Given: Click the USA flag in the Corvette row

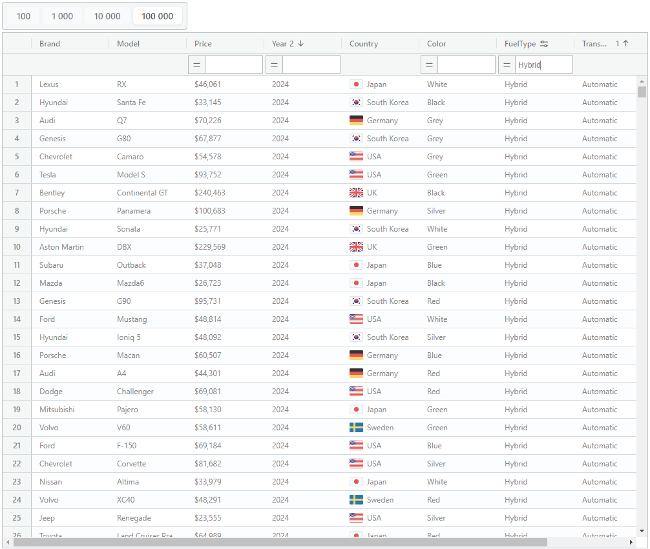Looking at the screenshot, I should (x=356, y=464).
